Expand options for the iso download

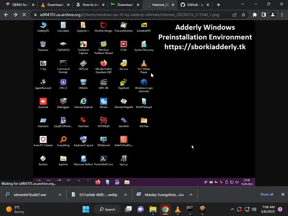[191, 195]
